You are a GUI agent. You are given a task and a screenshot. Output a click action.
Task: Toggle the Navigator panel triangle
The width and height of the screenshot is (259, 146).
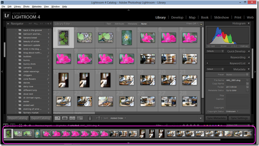tap(8, 24)
